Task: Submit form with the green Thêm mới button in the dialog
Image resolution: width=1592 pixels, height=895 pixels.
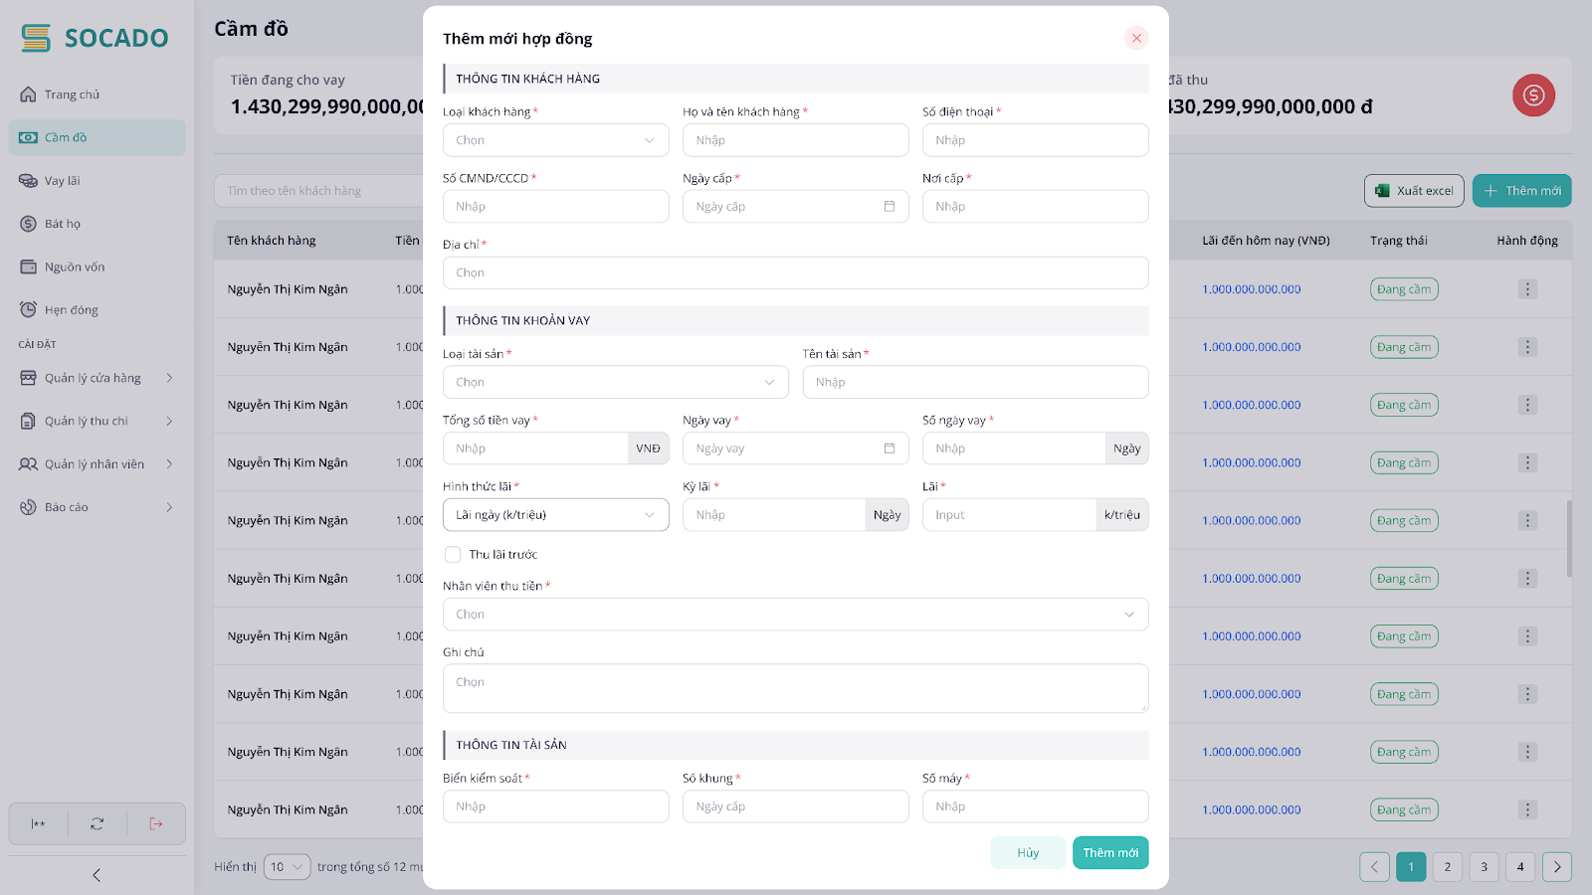Action: pos(1109,853)
